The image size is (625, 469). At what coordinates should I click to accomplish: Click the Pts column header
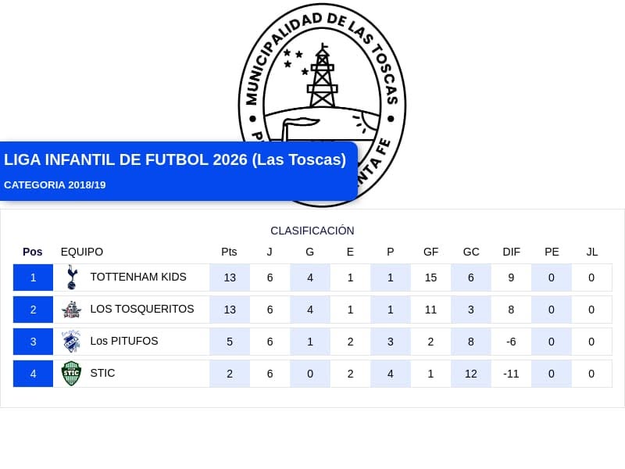[229, 252]
